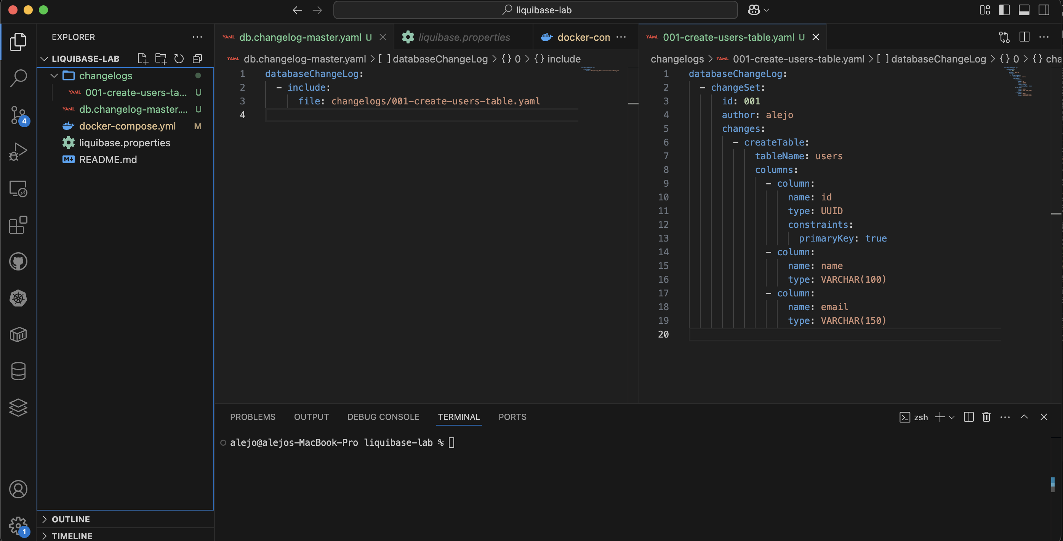Close the terminal panel

point(1044,417)
